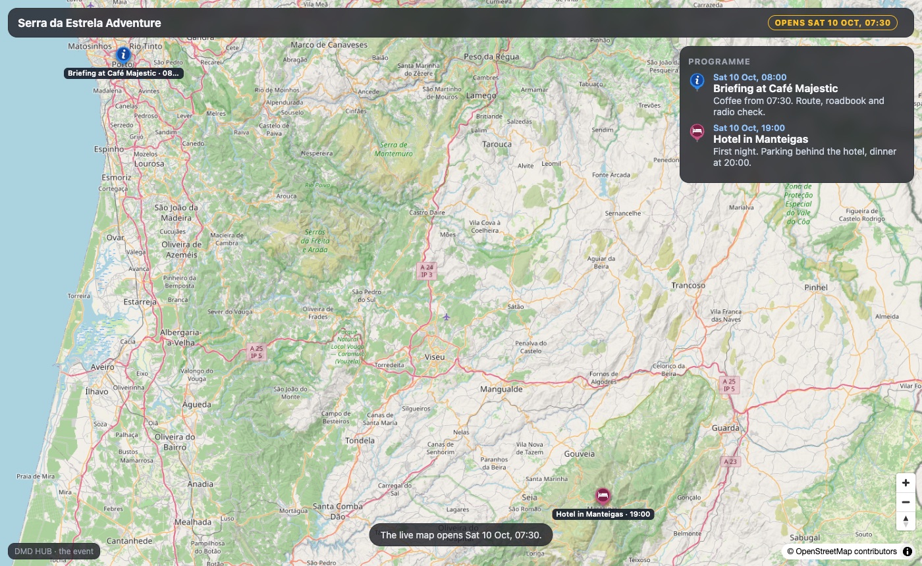
Task: Click the Mangualde town label on map
Action: click(x=501, y=389)
